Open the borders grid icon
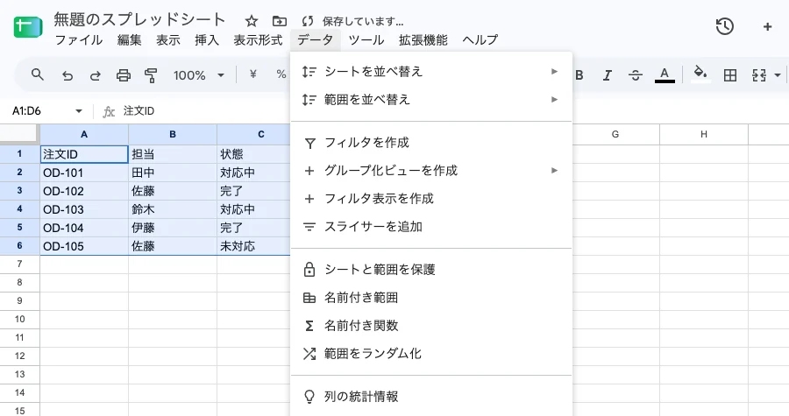 point(730,75)
